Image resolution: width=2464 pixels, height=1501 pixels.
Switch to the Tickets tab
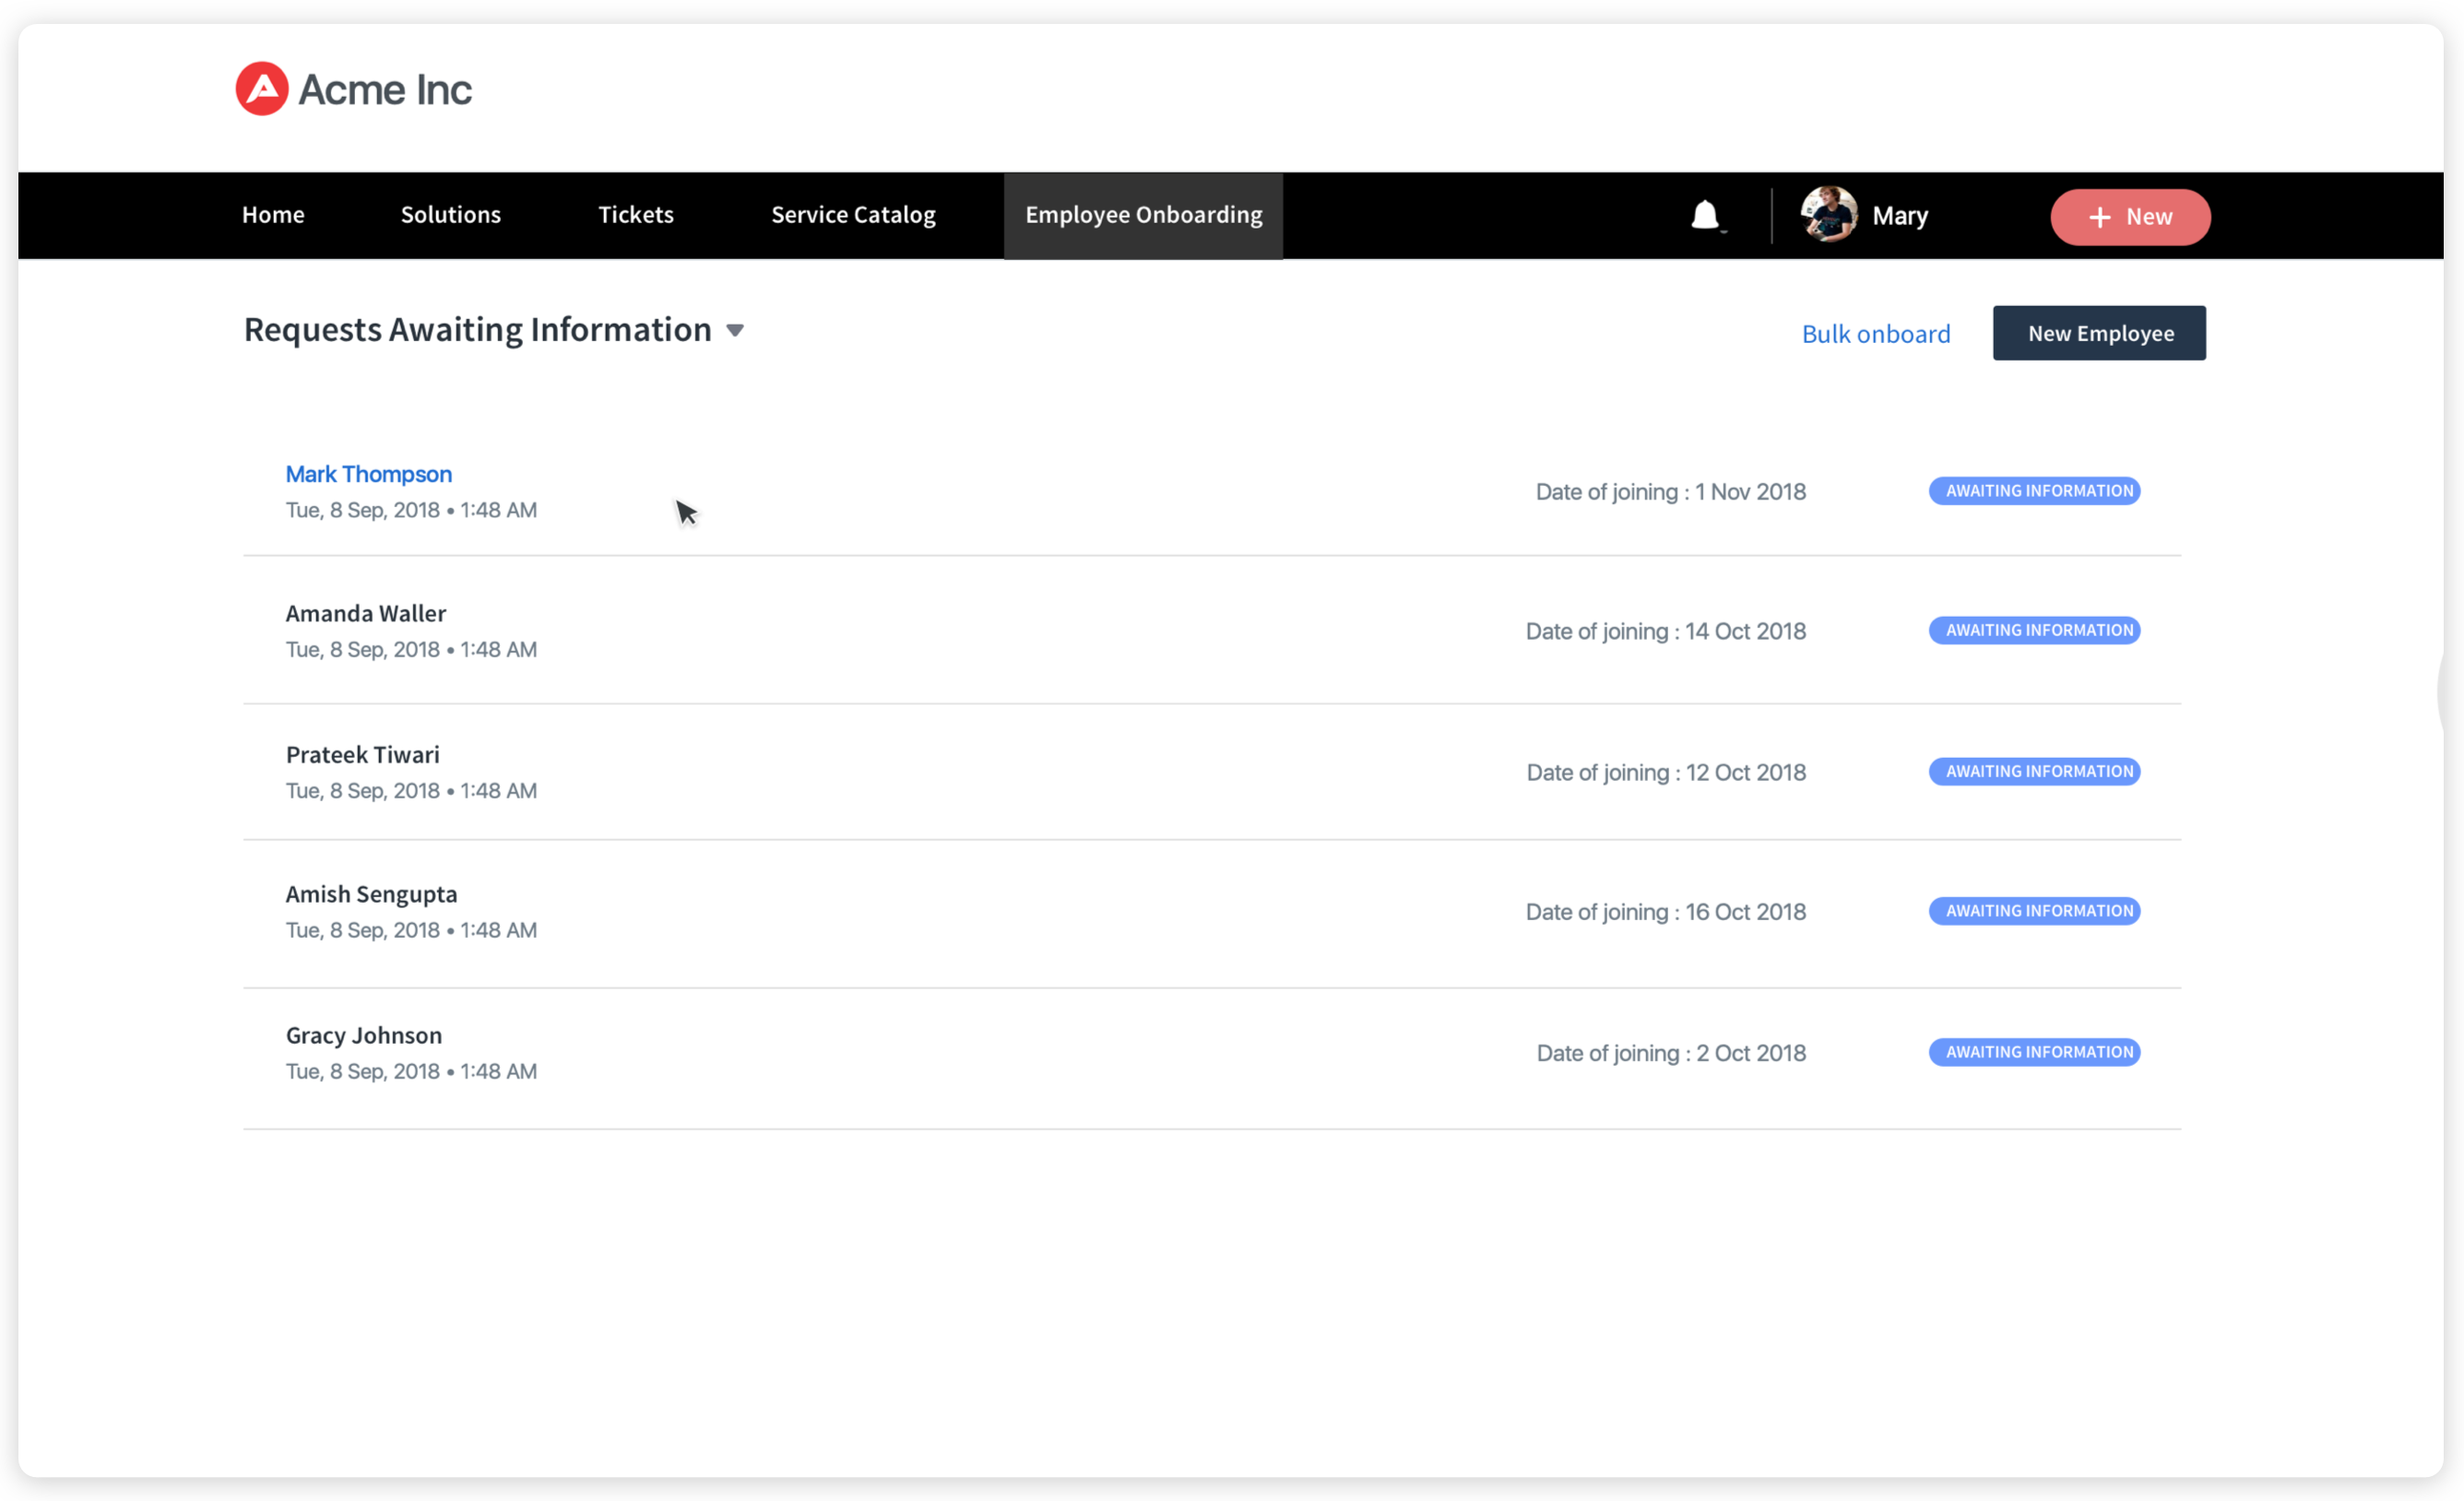pos(636,214)
